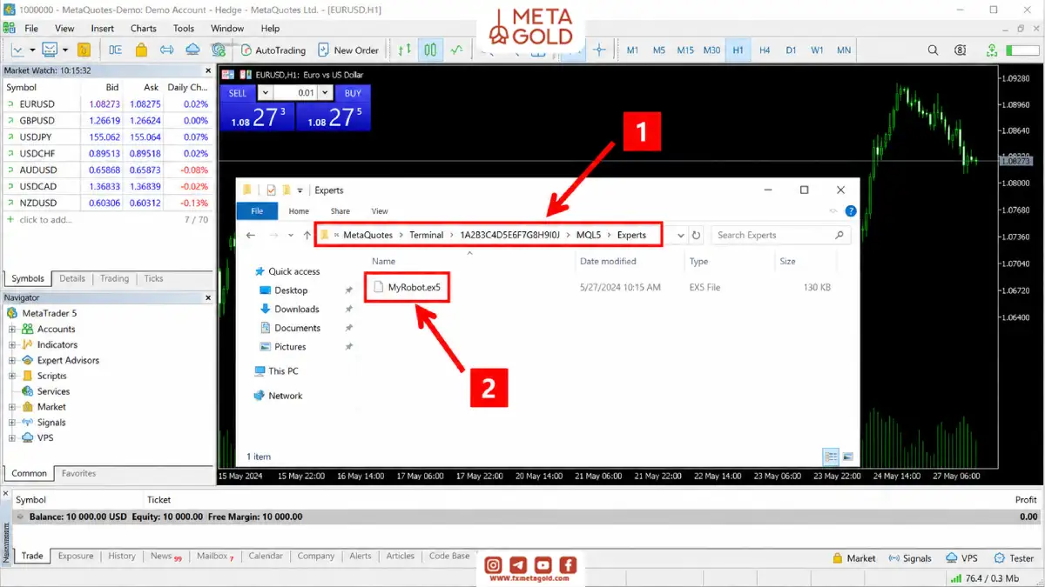Toggle the checkmark in Explorer quick toolbar
The image size is (1045, 587).
[271, 190]
